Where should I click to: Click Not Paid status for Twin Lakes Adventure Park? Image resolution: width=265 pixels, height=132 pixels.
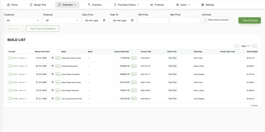[172, 98]
